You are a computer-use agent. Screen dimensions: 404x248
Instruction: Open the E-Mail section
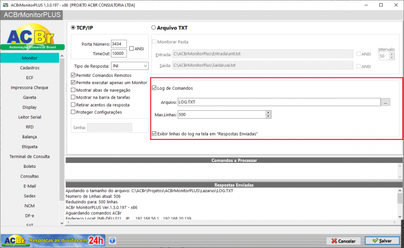30,186
